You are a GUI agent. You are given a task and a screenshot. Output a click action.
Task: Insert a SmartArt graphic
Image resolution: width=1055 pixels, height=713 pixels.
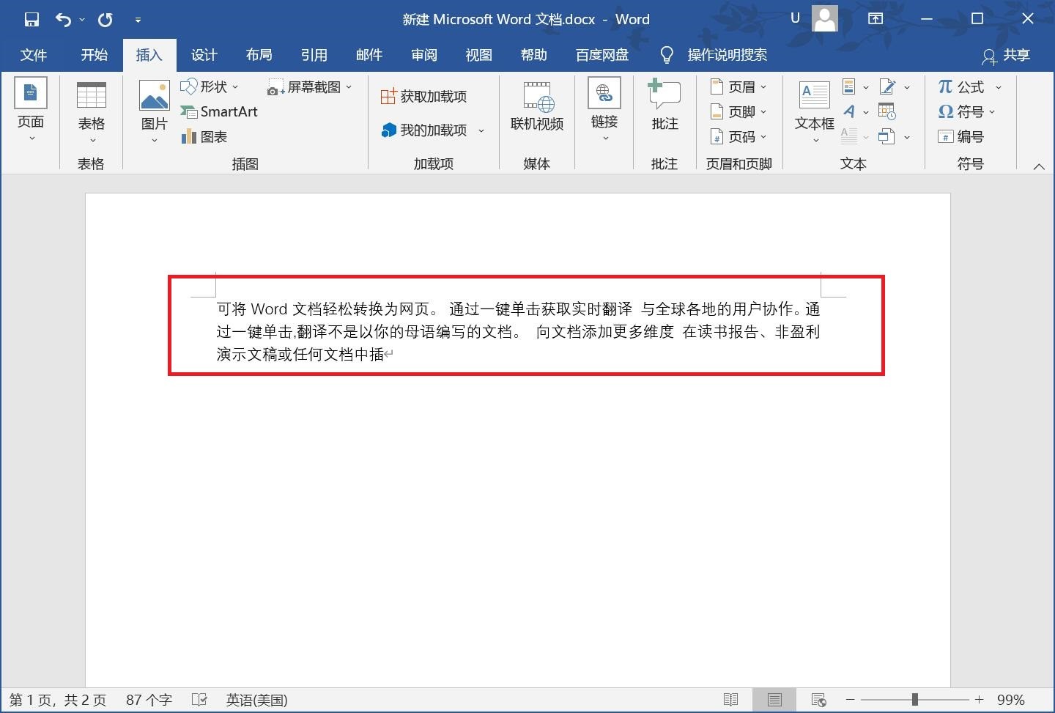click(219, 111)
